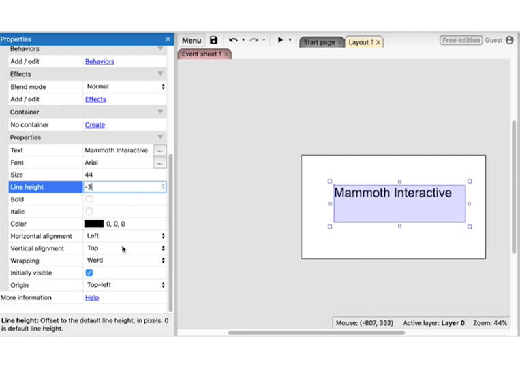Click the Text value Mammoth Interactive

116,150
